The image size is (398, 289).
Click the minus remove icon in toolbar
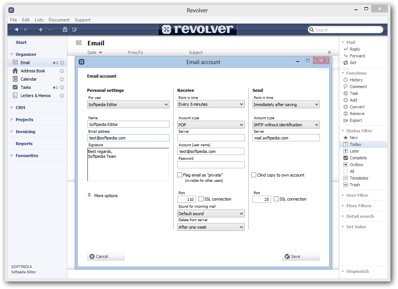(x=50, y=30)
